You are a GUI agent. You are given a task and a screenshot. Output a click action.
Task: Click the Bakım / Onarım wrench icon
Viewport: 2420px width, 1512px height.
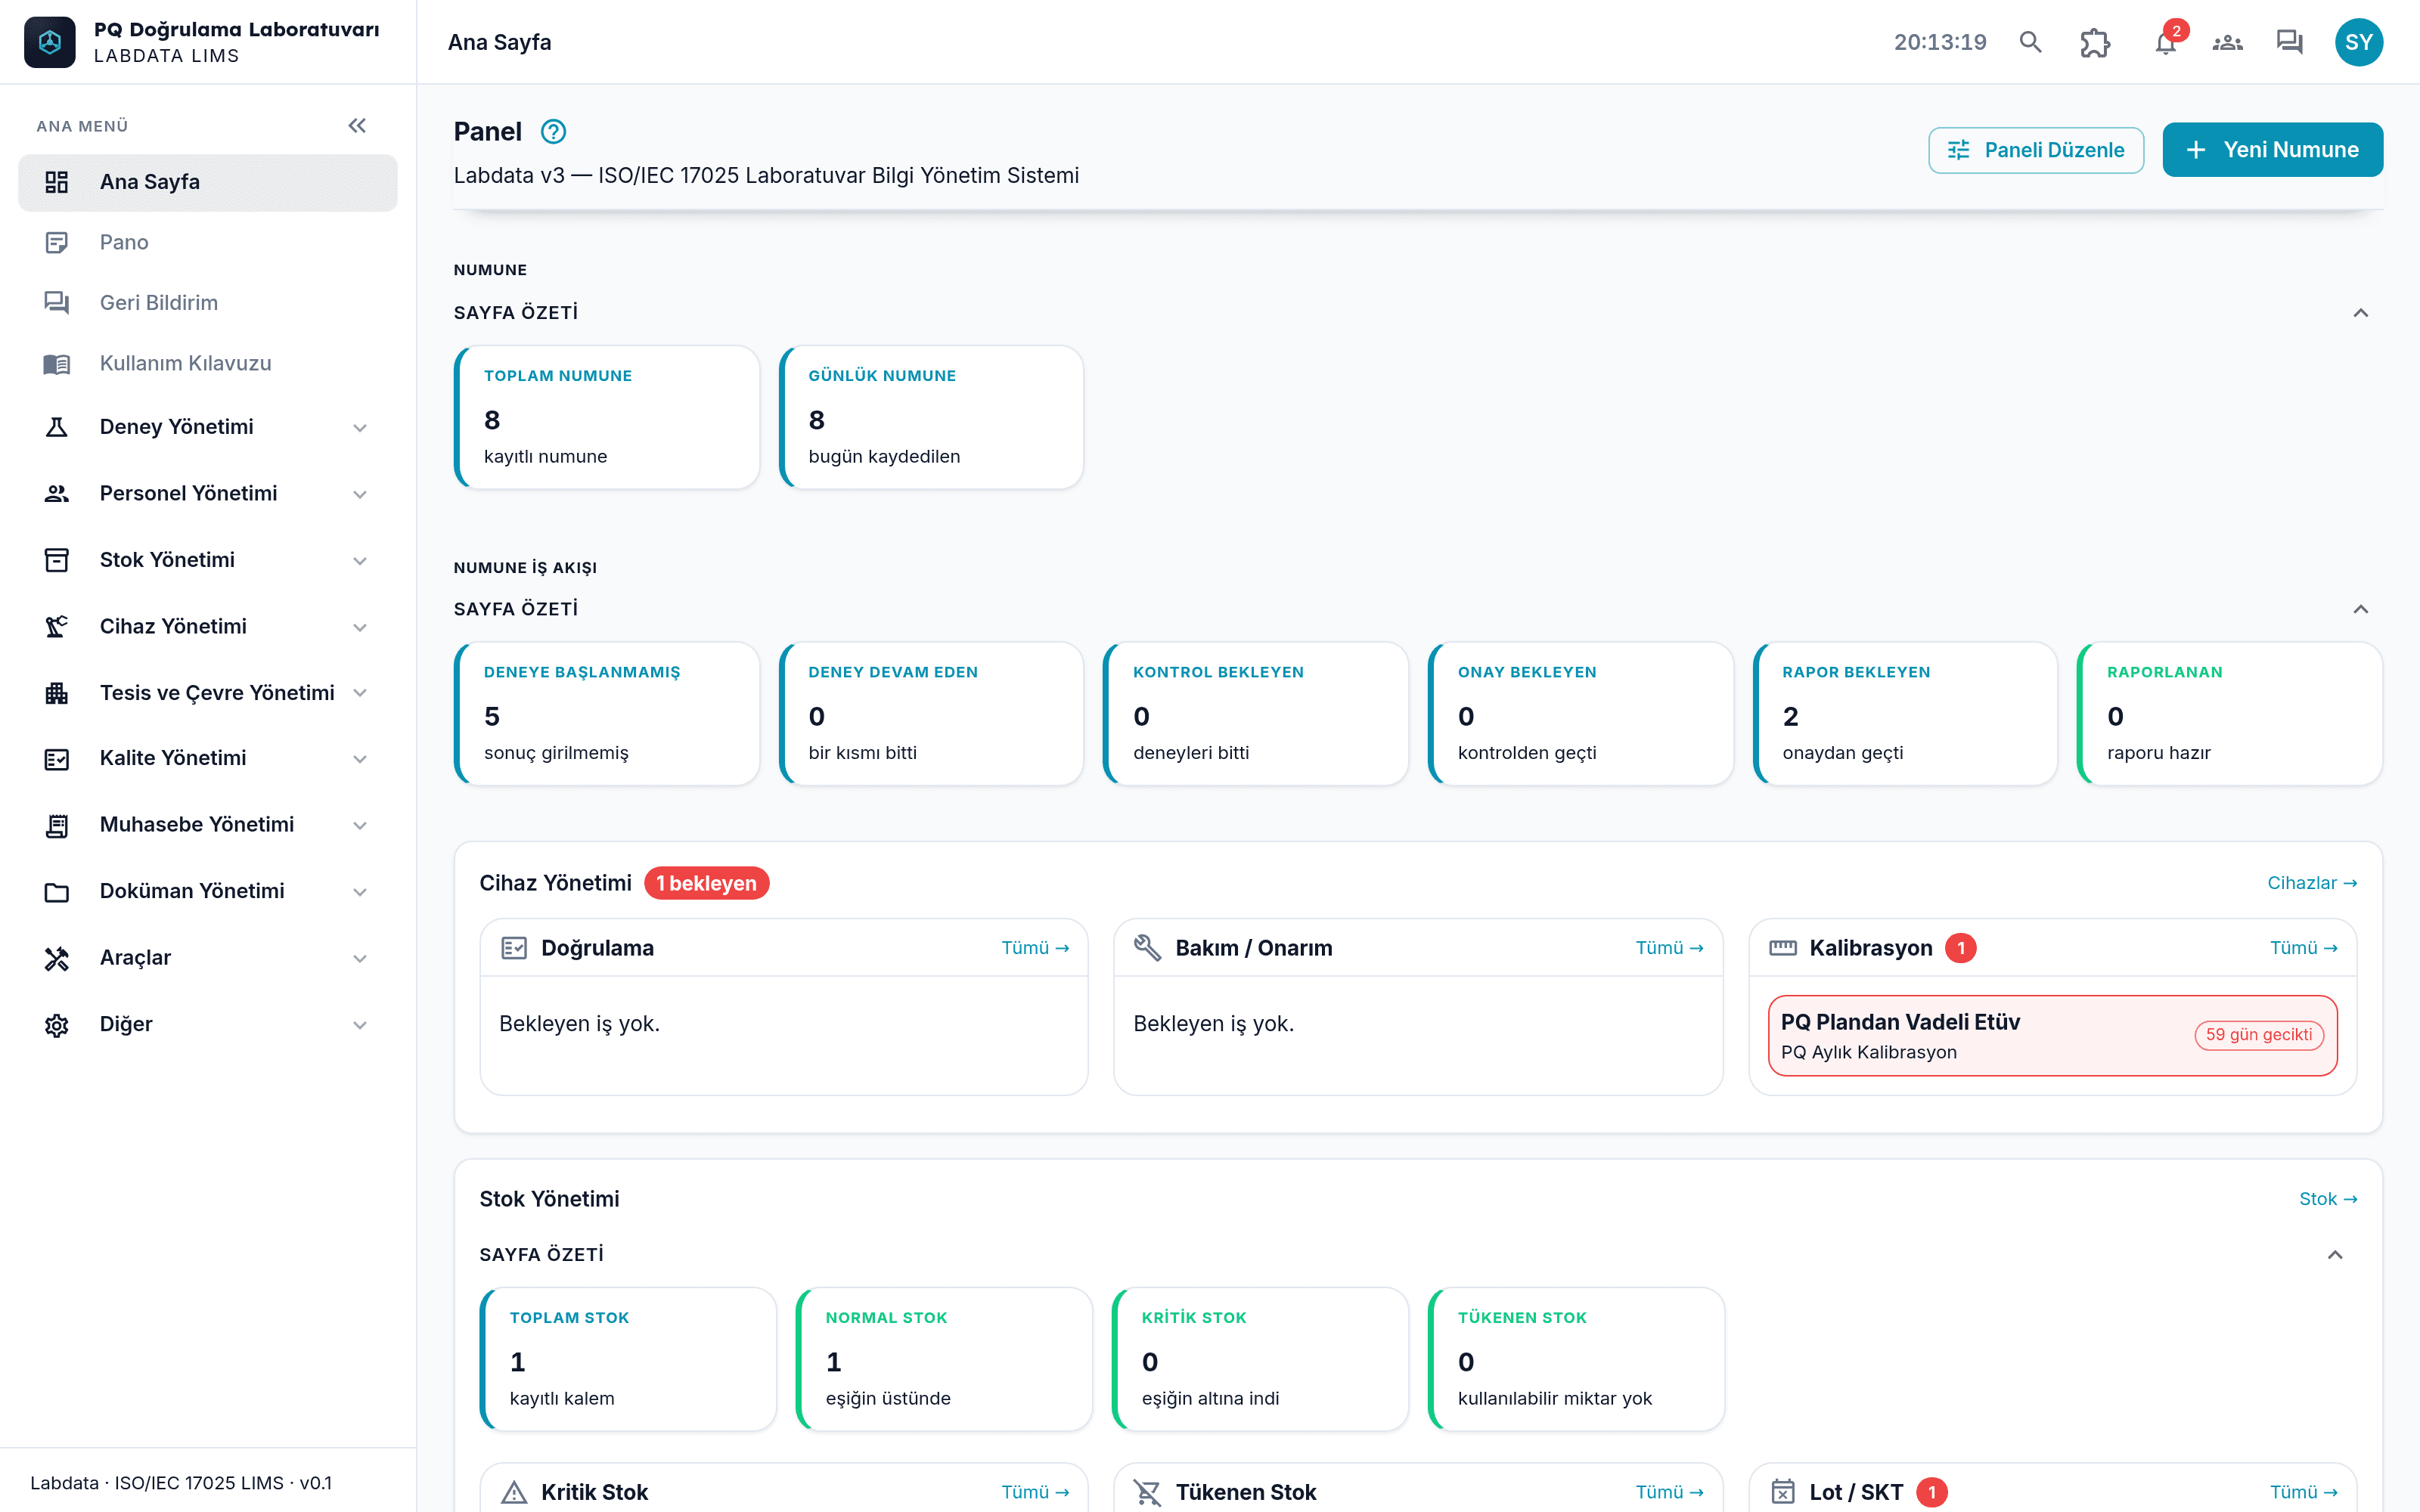[1148, 947]
